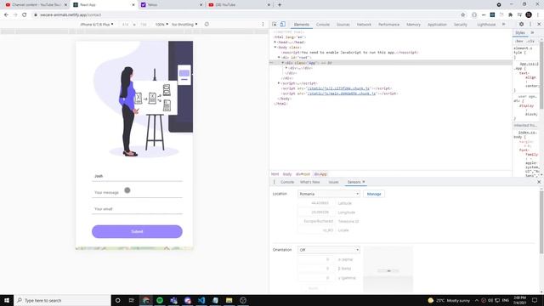The height and width of the screenshot is (306, 544).
Task: Click the Your message input field
Action: (x=137, y=193)
